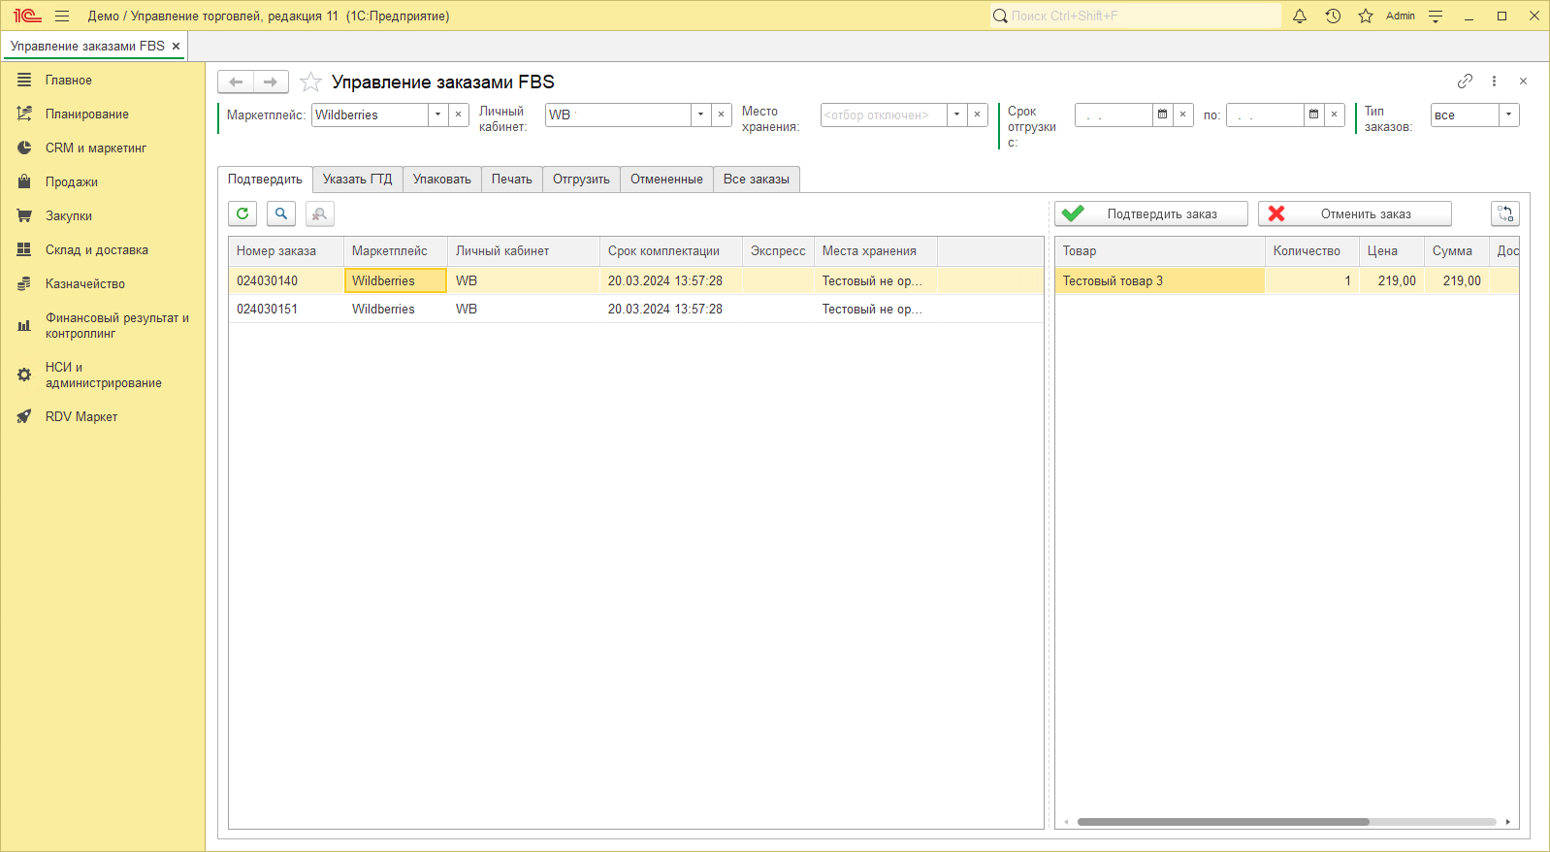Click Количество column header
Viewport: 1550px width, 852px height.
point(1312,250)
